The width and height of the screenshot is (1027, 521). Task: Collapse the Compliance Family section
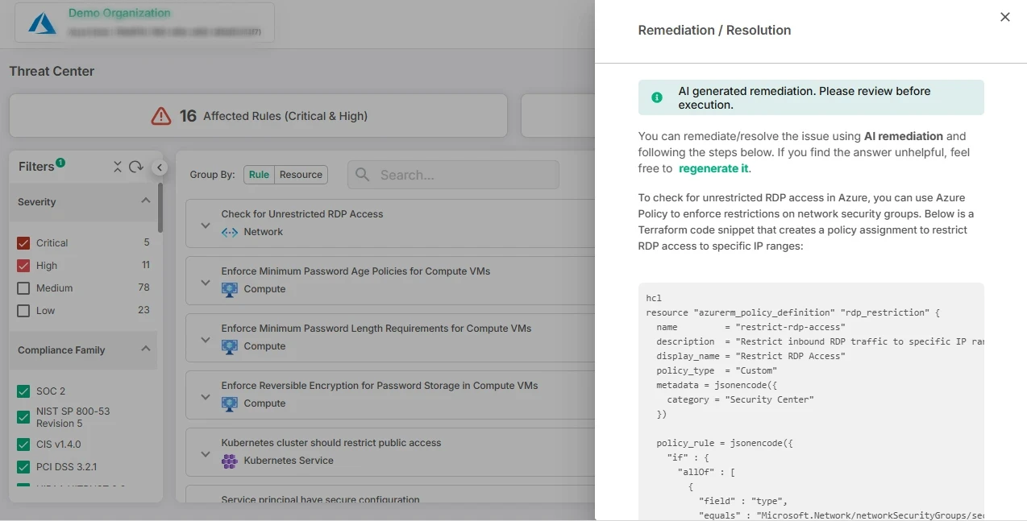[x=145, y=349]
